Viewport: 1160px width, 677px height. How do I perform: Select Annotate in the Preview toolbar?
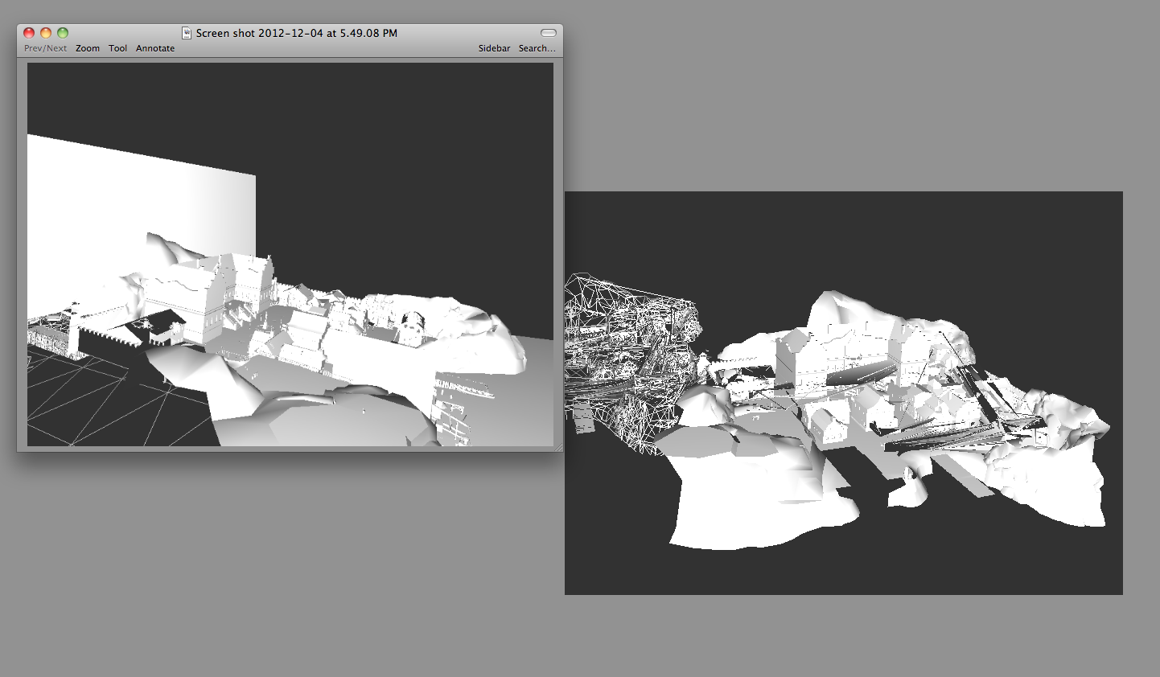(154, 48)
